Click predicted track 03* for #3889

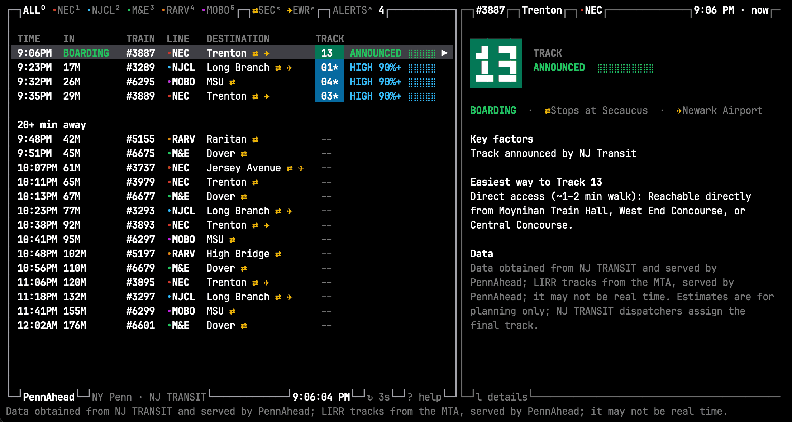point(330,96)
